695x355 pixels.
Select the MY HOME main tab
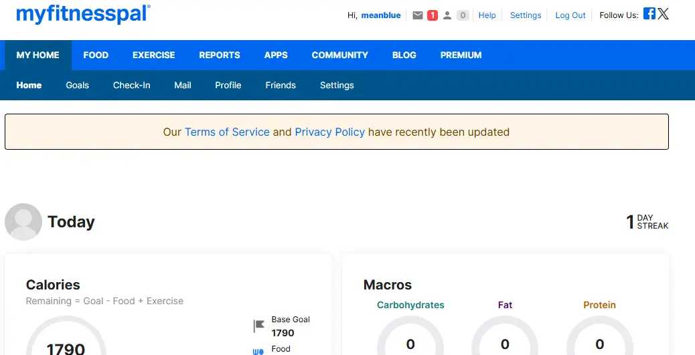(x=37, y=55)
